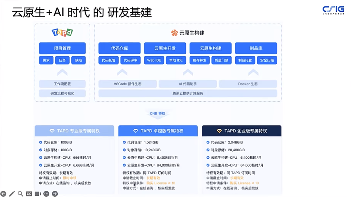This screenshot has width=352, height=197.
Task: Click check icon beside 代码仓库: 100GiB
Action: click(41, 142)
